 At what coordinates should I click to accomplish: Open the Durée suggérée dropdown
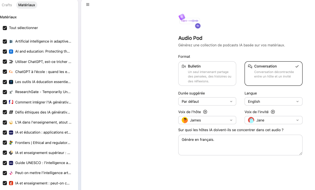[207, 101]
